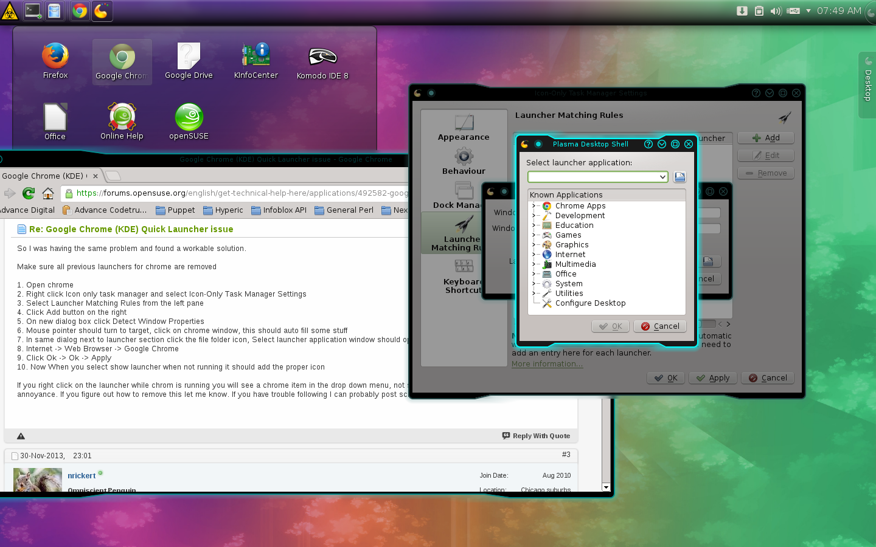Open the post title Quick Launcher issue link
The image size is (876, 547).
(131, 229)
